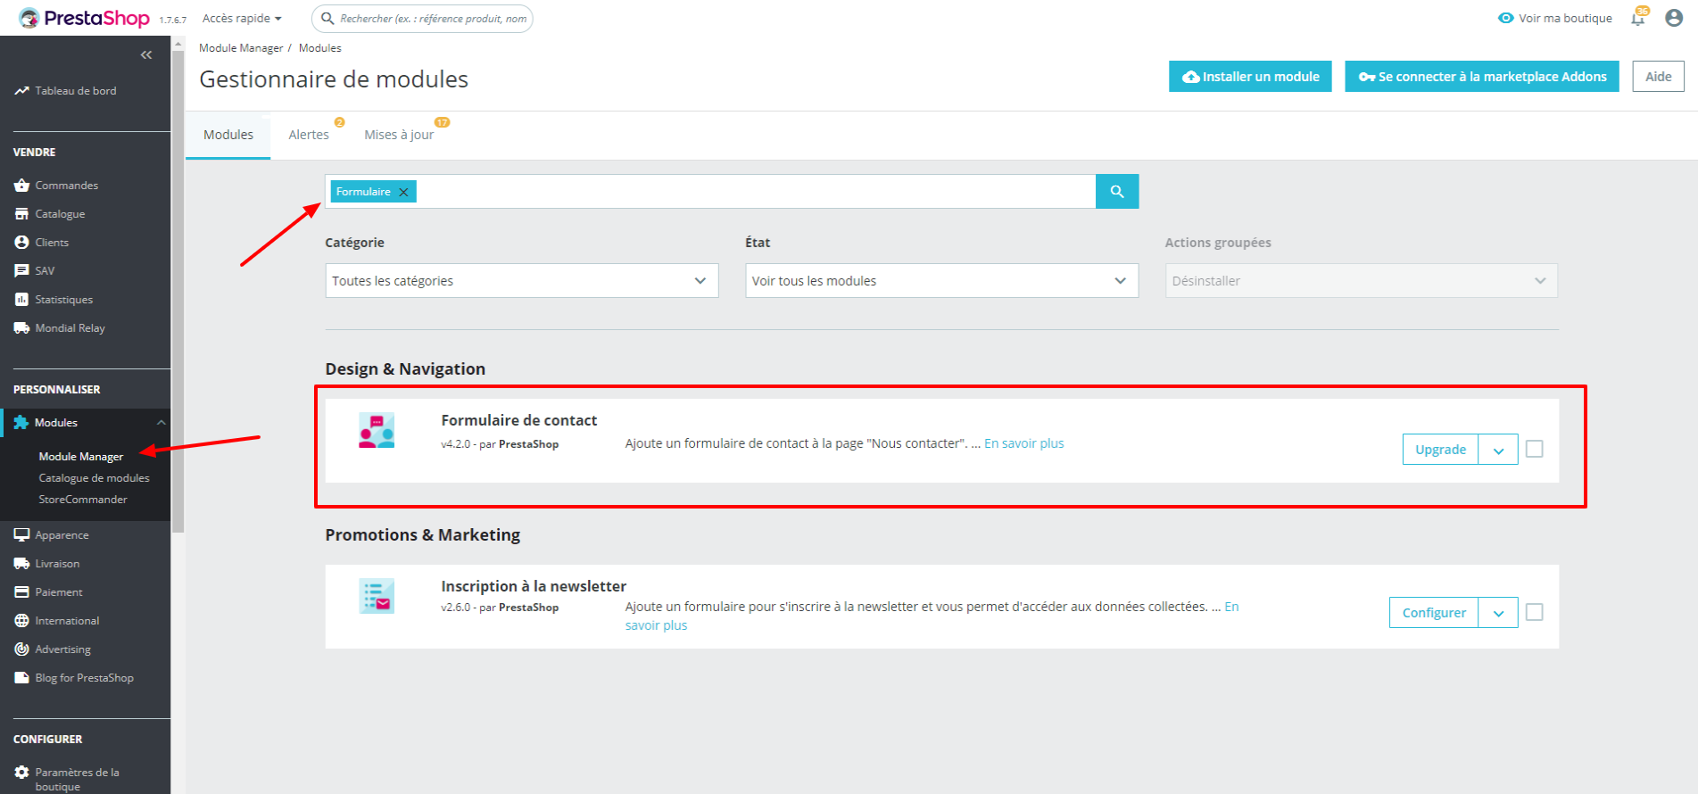Select Module Manager submenu item
The width and height of the screenshot is (1698, 794).
(x=81, y=457)
